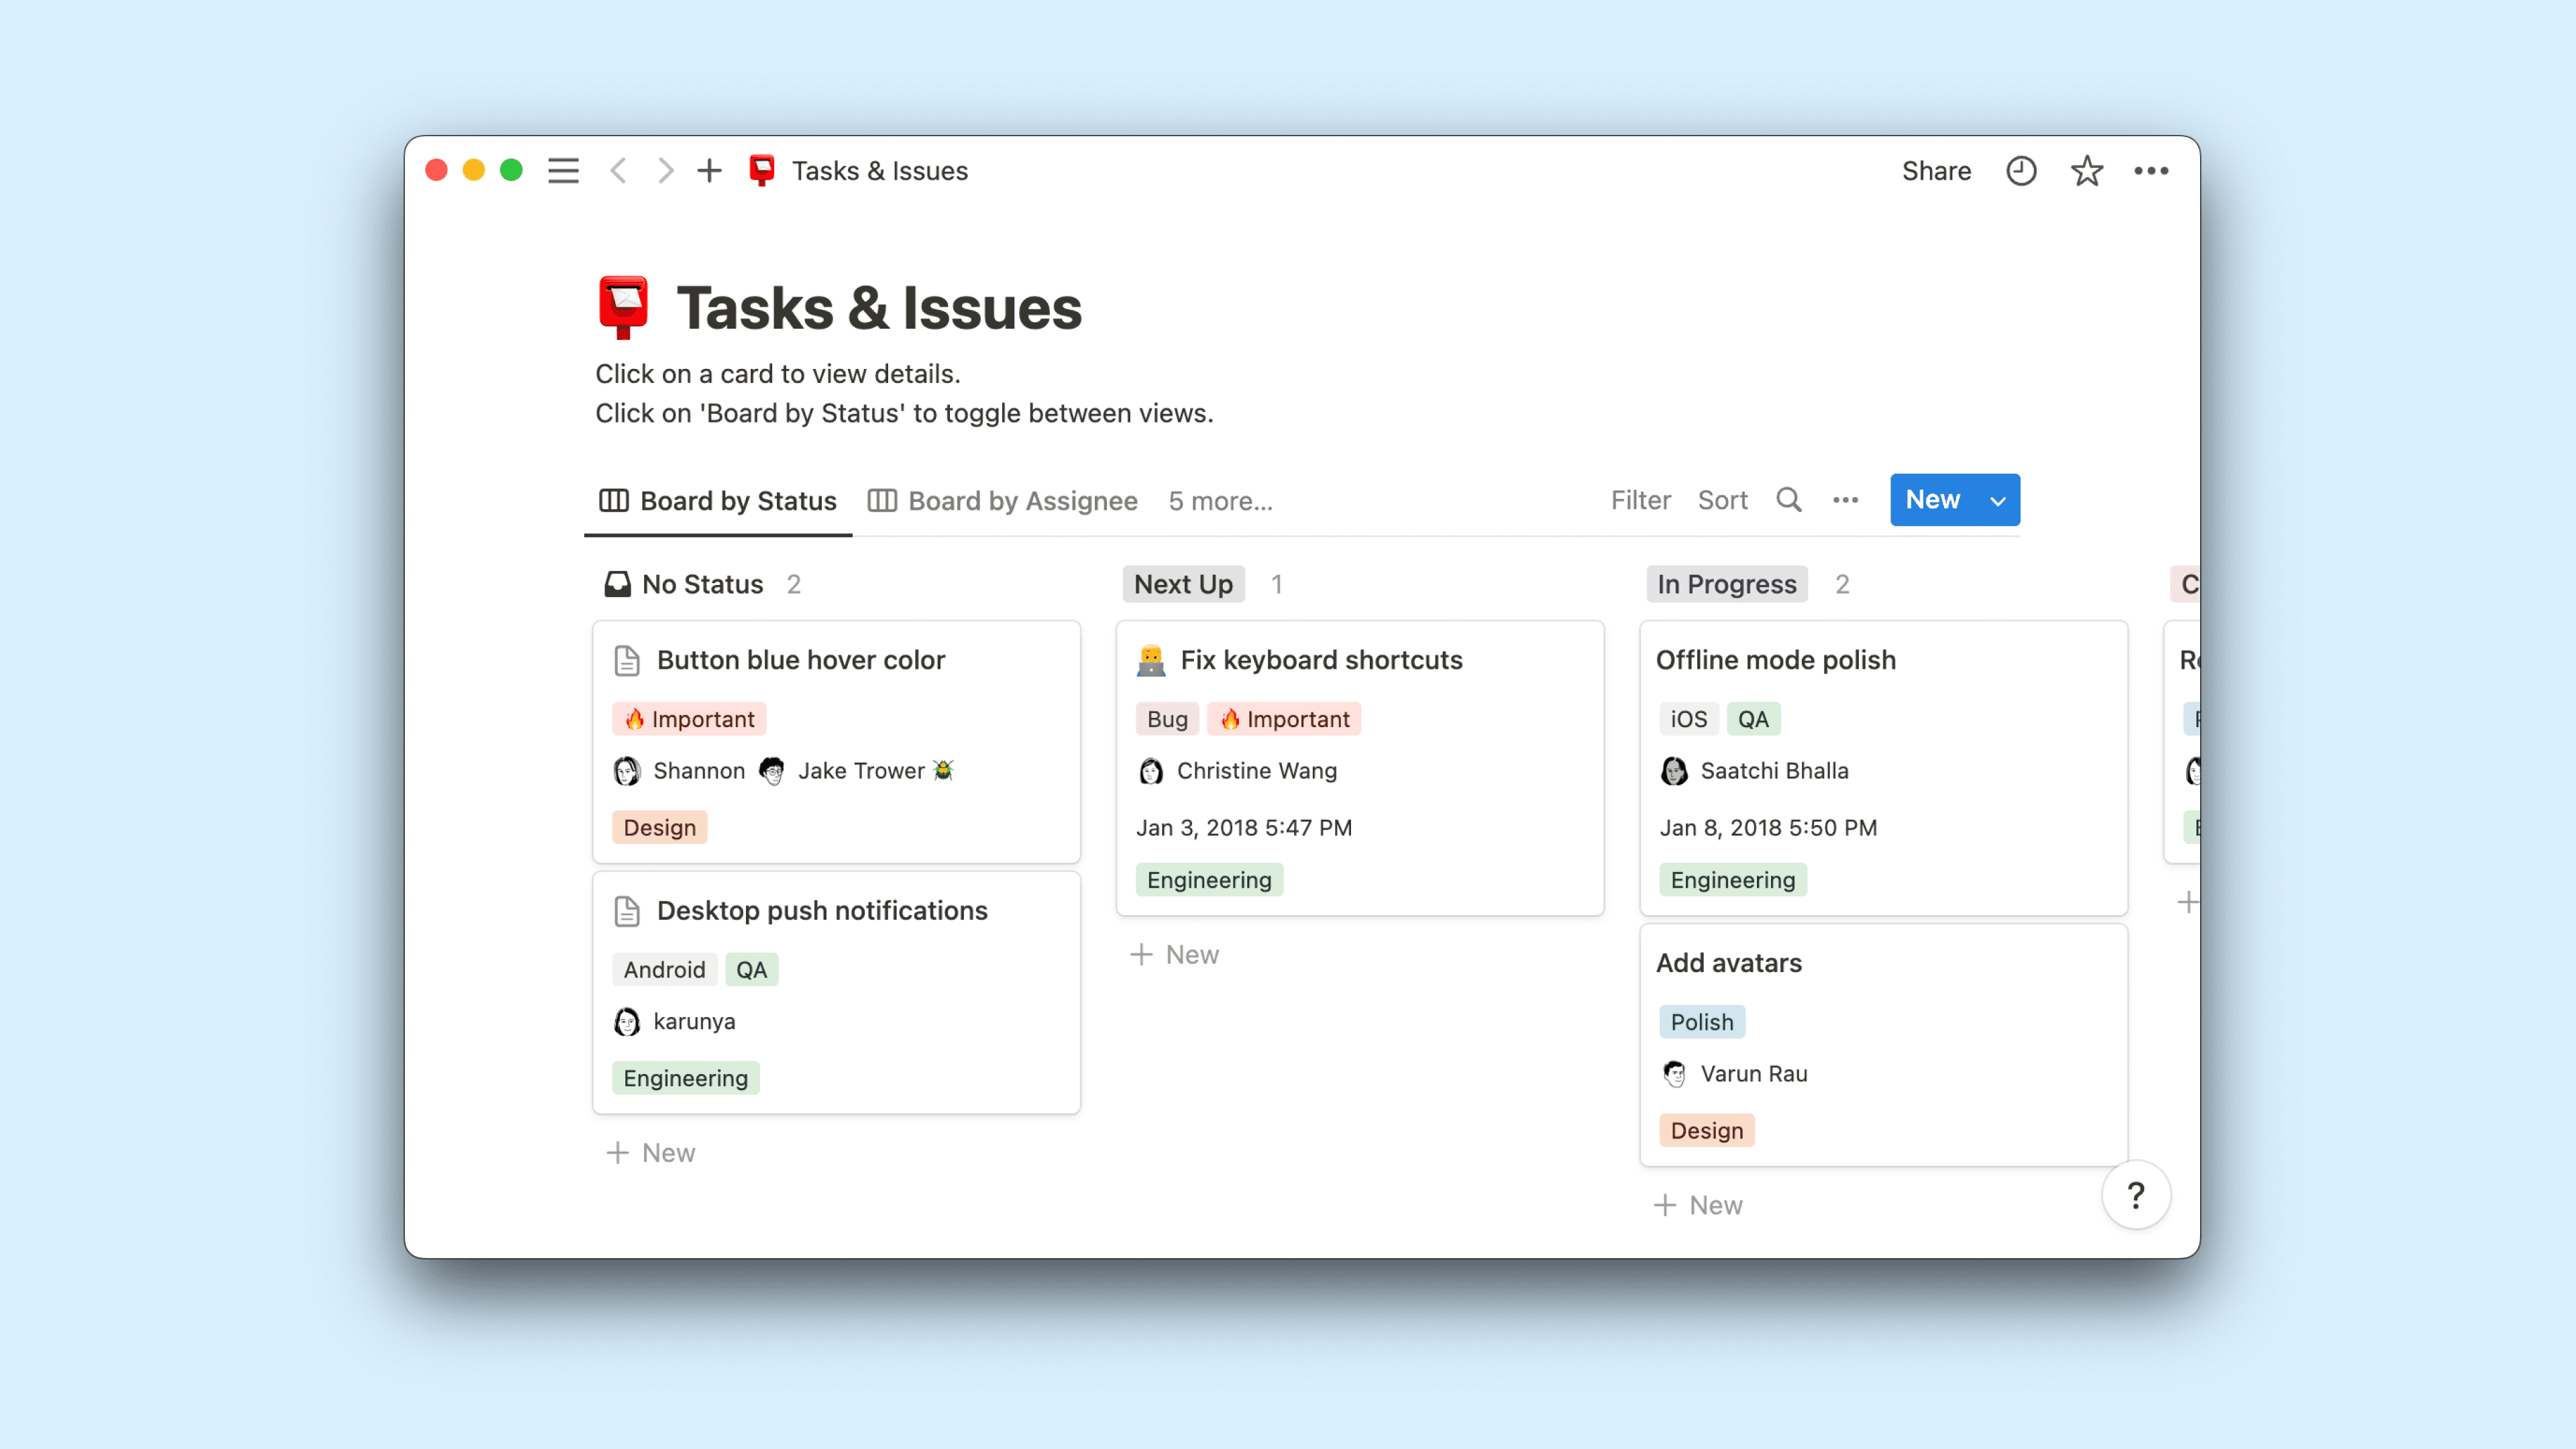This screenshot has height=1449, width=2576.
Task: Open the page options three-dot menu
Action: click(2151, 171)
